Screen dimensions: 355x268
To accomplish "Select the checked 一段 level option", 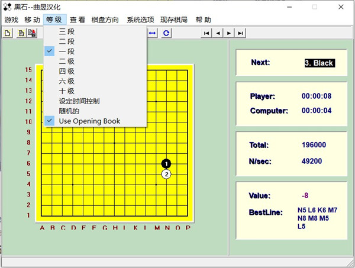I will click(x=66, y=51).
